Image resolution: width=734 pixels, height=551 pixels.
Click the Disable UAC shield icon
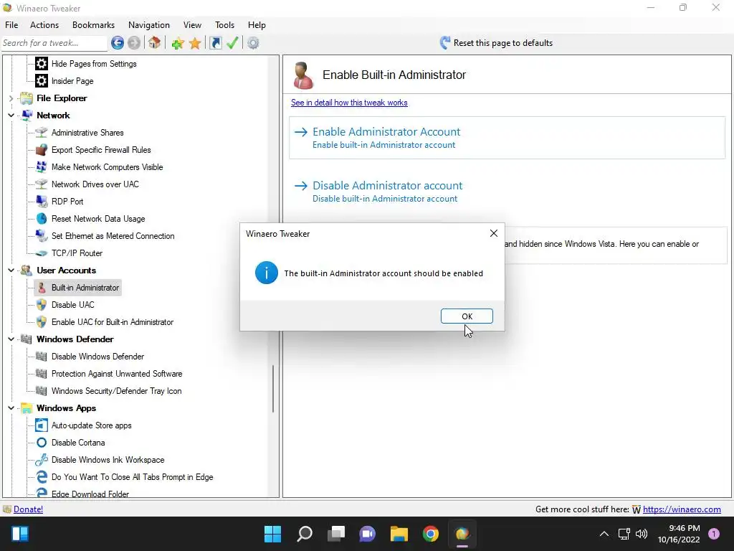[x=42, y=305]
